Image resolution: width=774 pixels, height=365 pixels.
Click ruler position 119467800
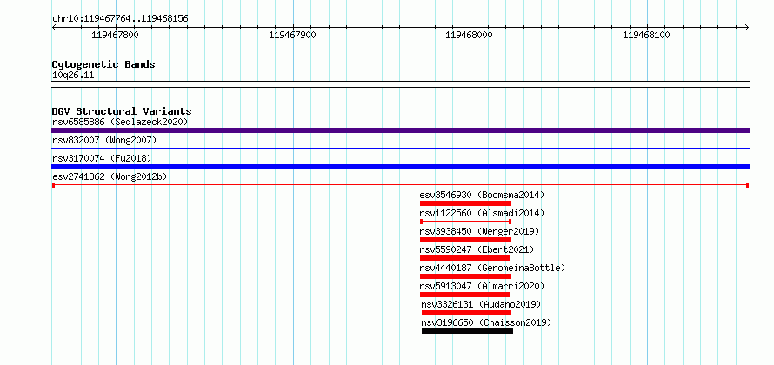point(115,35)
